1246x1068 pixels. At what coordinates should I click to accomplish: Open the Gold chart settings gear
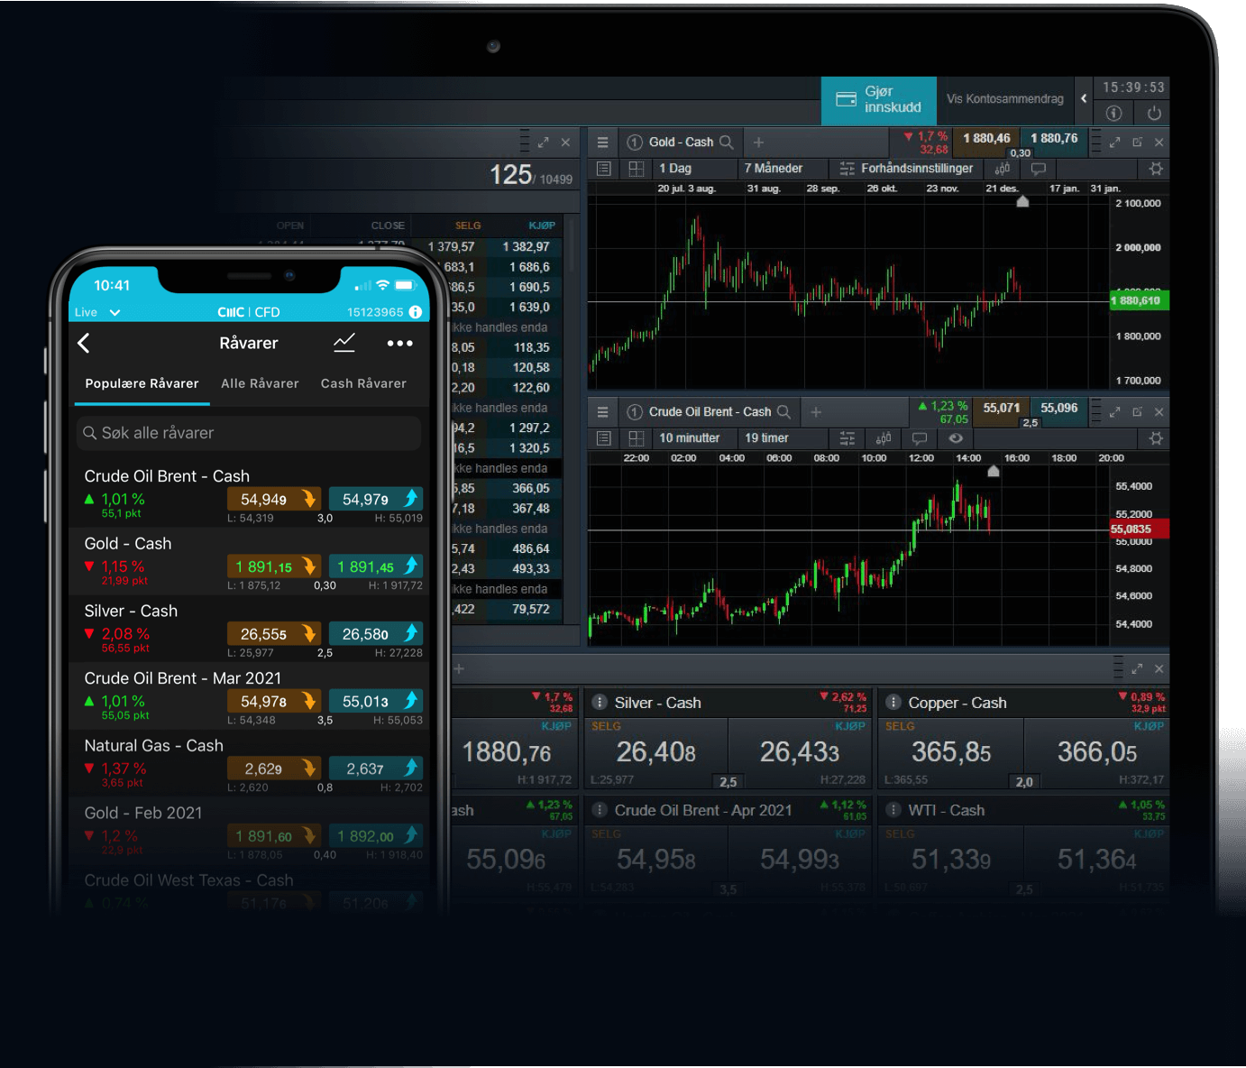click(1155, 169)
